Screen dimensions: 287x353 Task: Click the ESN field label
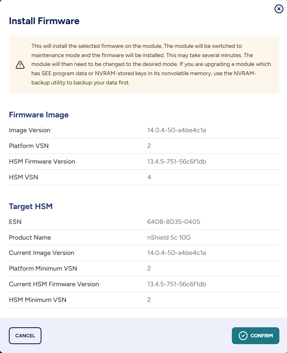pyautogui.click(x=14, y=222)
